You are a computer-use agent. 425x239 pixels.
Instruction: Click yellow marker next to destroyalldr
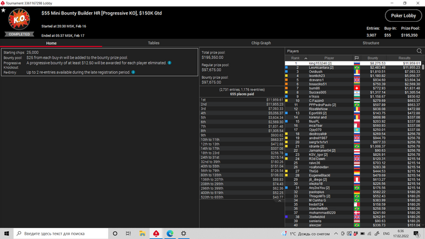pyautogui.click(x=286, y=134)
